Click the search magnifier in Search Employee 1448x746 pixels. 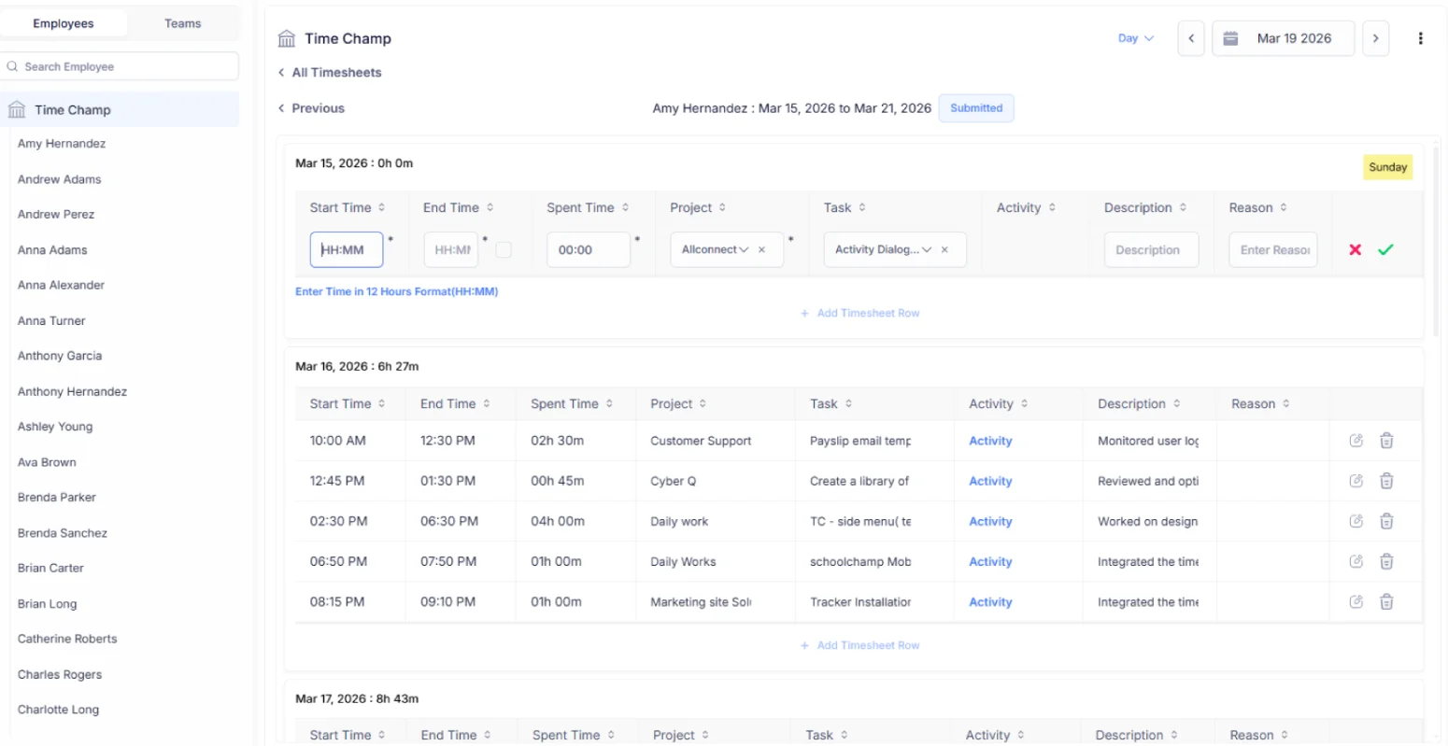pyautogui.click(x=12, y=66)
